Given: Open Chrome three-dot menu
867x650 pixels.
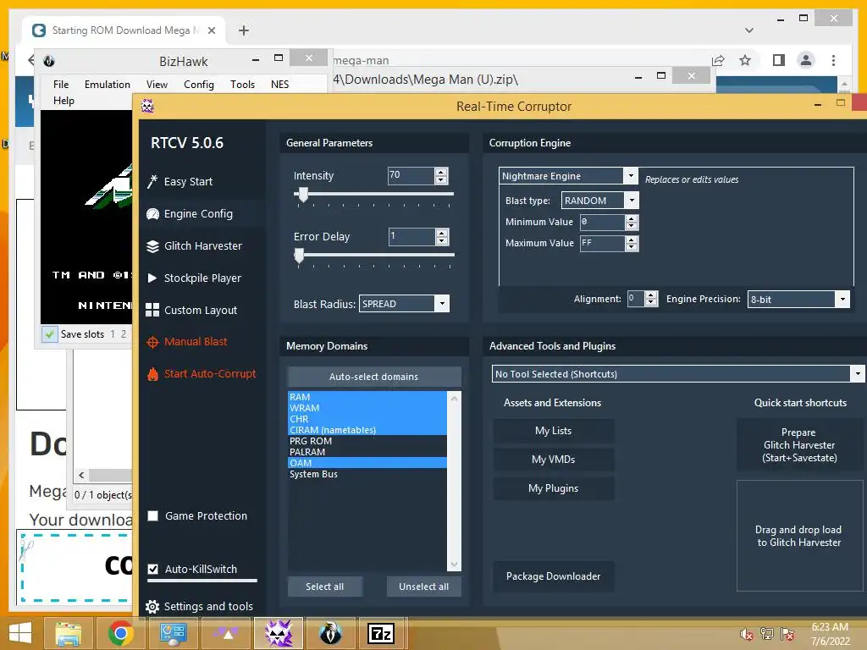Looking at the screenshot, I should tap(833, 60).
